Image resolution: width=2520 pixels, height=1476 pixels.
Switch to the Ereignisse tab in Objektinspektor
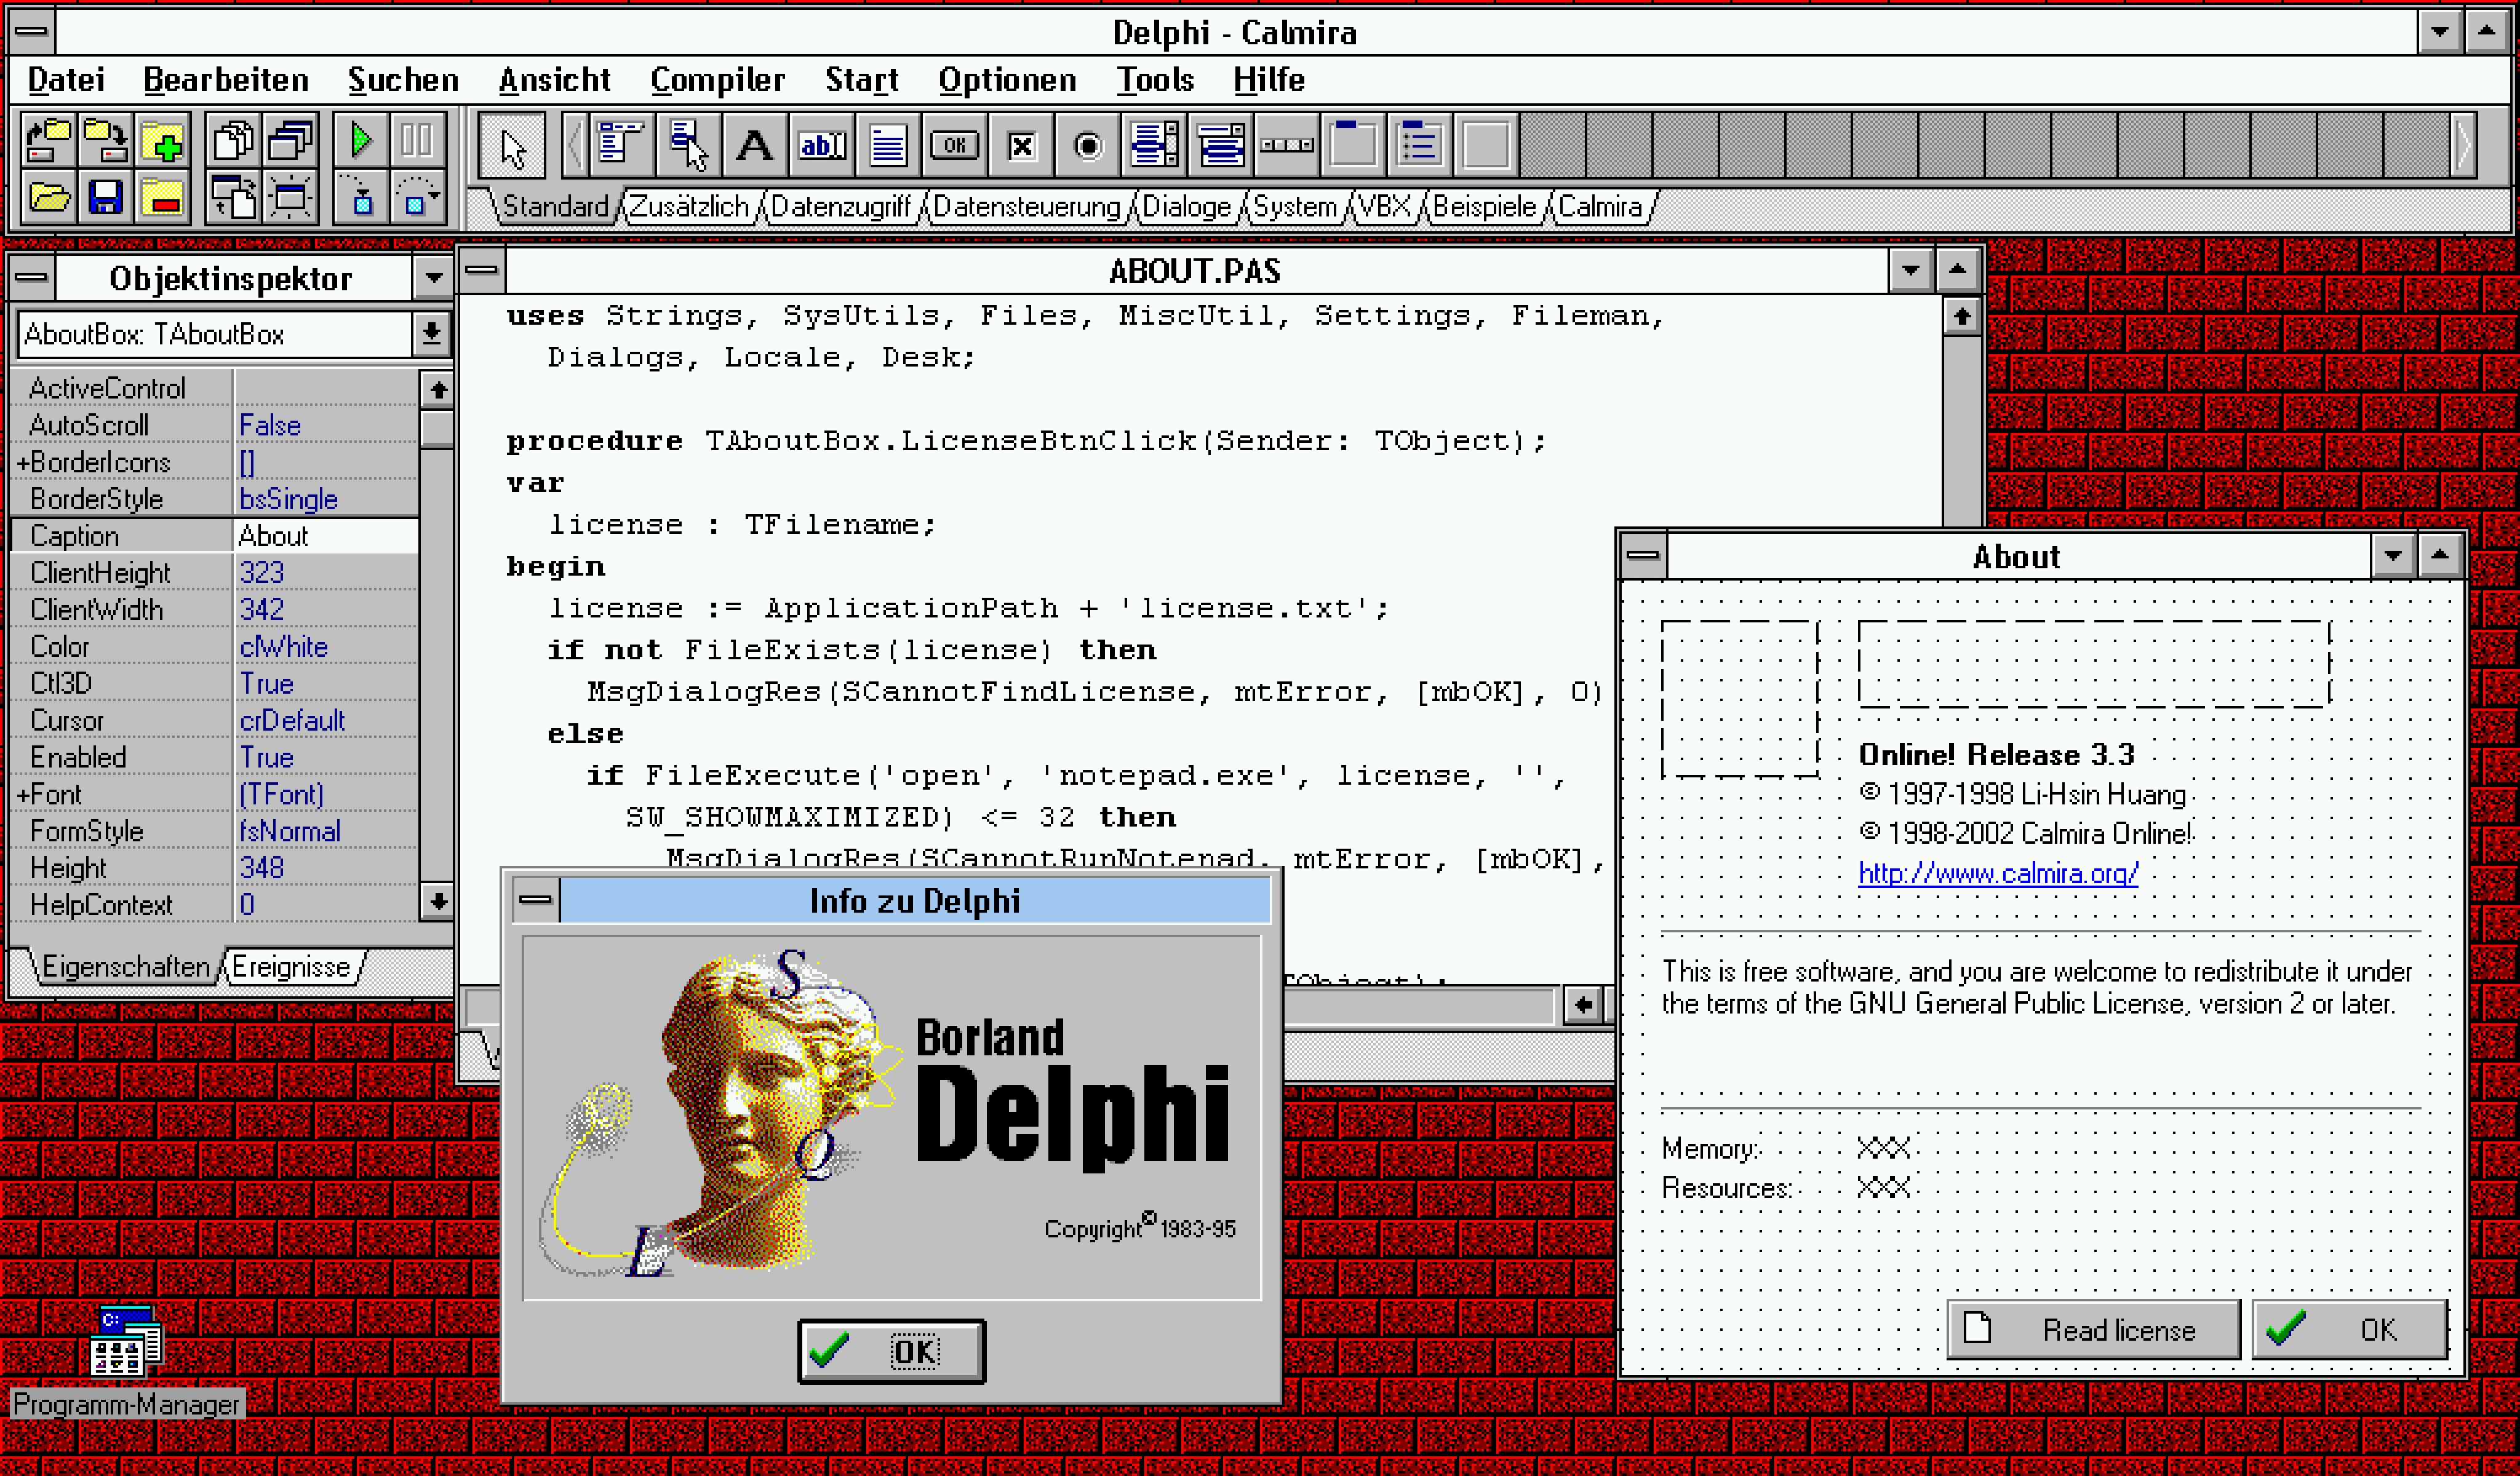(x=291, y=967)
